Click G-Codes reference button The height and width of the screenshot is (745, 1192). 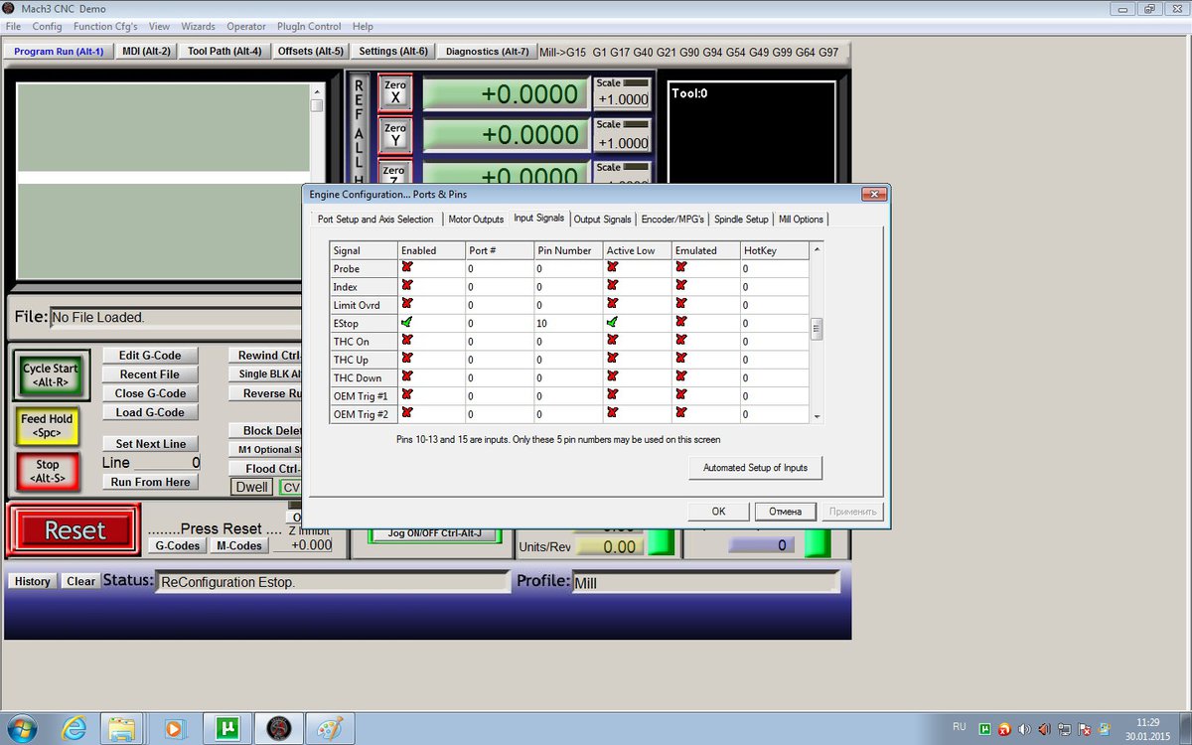[177, 545]
